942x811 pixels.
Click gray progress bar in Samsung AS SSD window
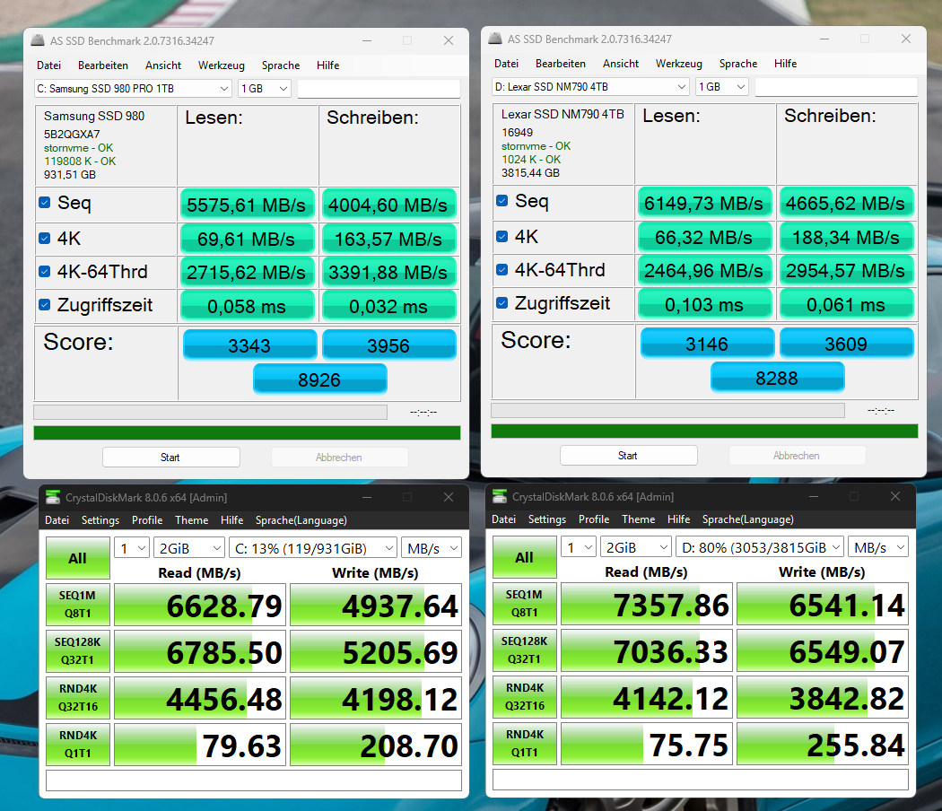pyautogui.click(x=210, y=412)
